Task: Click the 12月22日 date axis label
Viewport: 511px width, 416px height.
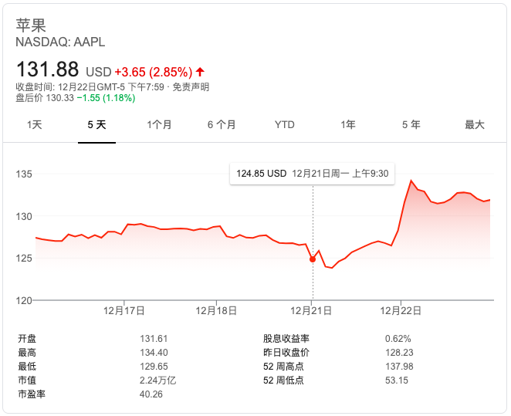Action: point(401,310)
